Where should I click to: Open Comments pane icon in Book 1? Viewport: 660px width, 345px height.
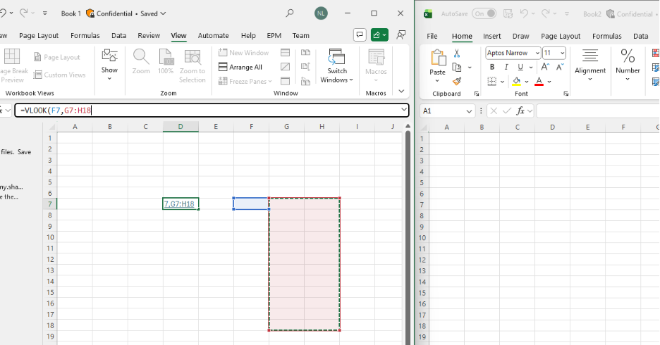click(360, 35)
